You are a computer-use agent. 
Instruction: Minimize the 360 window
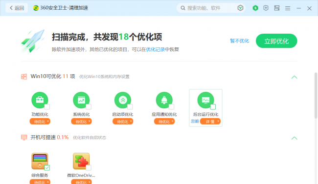pyautogui.click(x=298, y=8)
